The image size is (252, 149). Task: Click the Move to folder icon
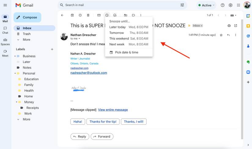point(126,15)
